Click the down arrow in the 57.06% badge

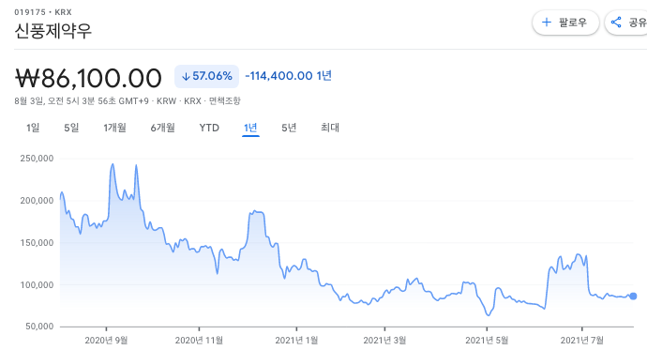pos(186,76)
